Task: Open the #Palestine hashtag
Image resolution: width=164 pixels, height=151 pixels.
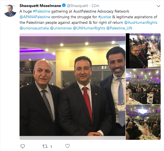Action: coord(42,11)
